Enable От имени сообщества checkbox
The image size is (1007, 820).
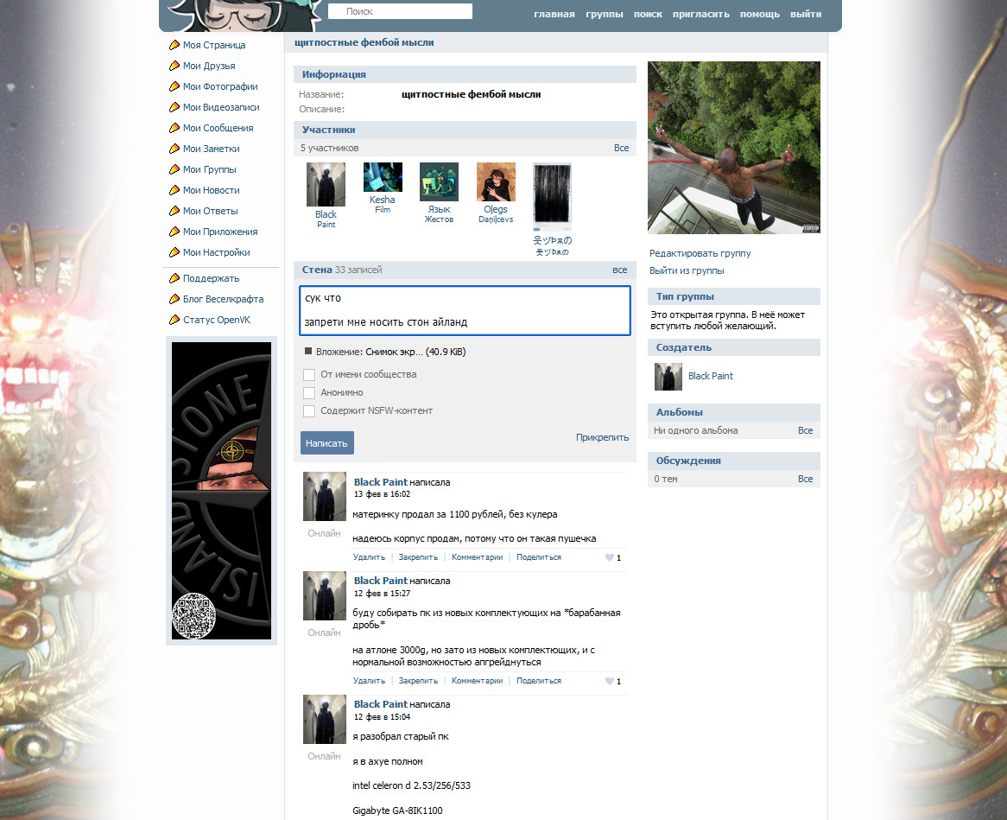click(309, 375)
